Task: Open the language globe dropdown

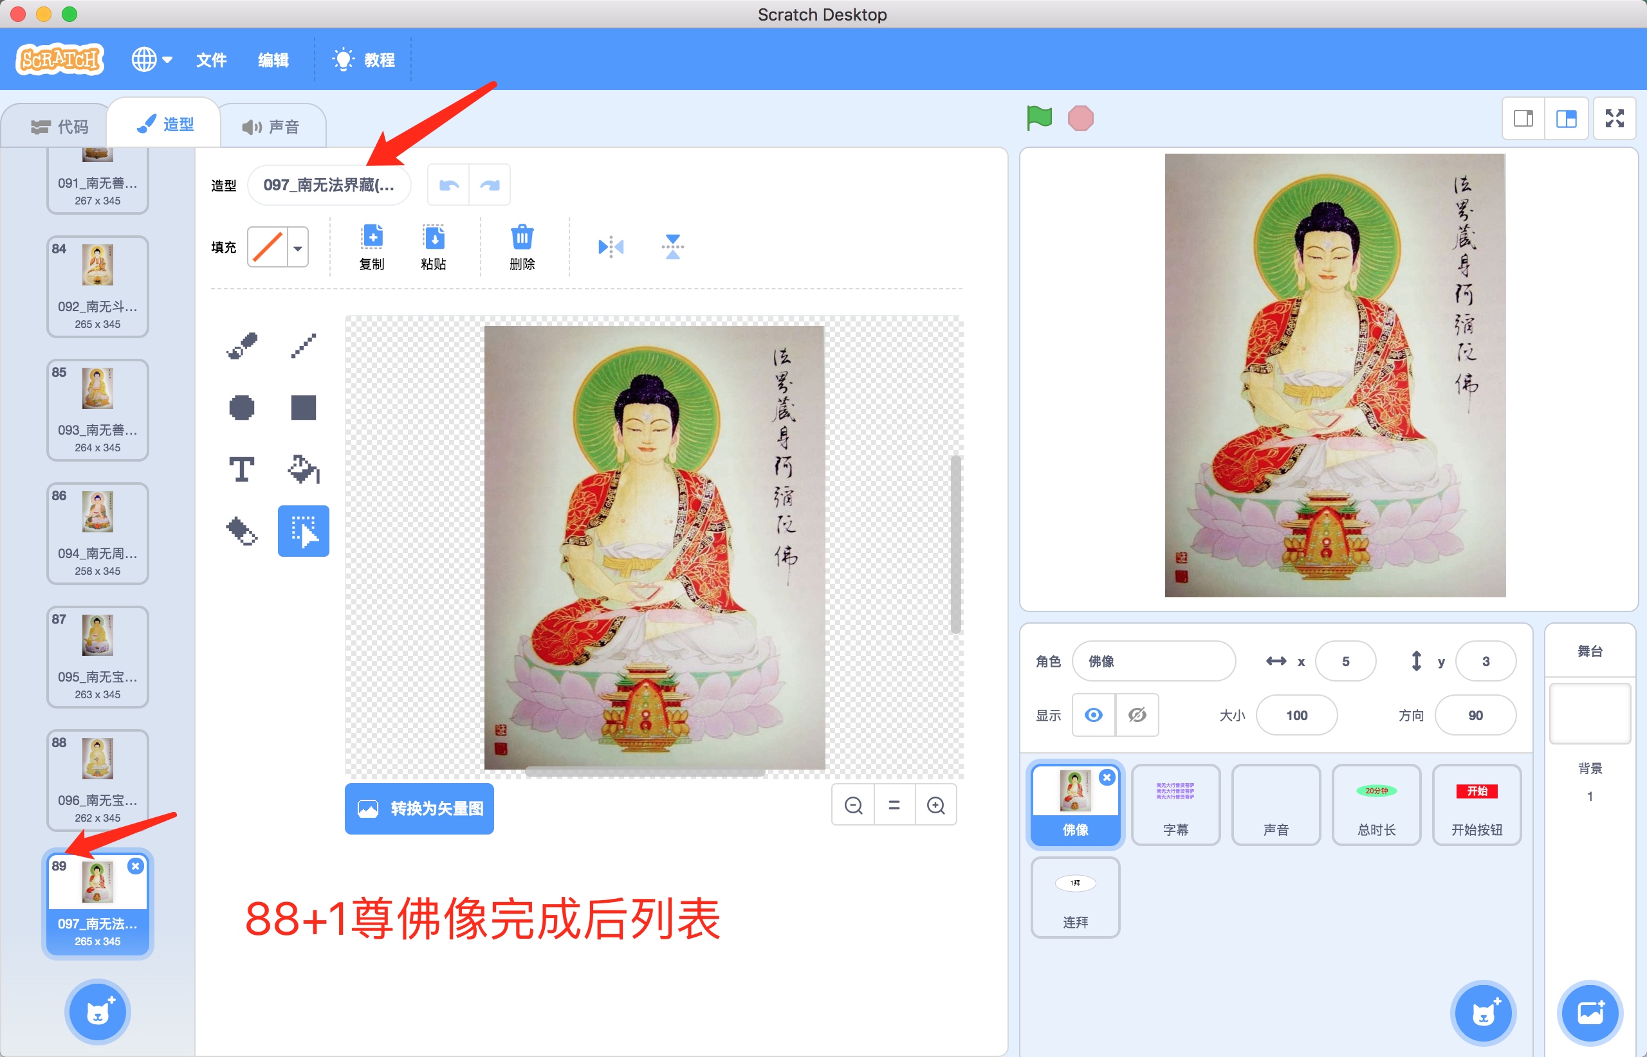Action: pyautogui.click(x=151, y=60)
